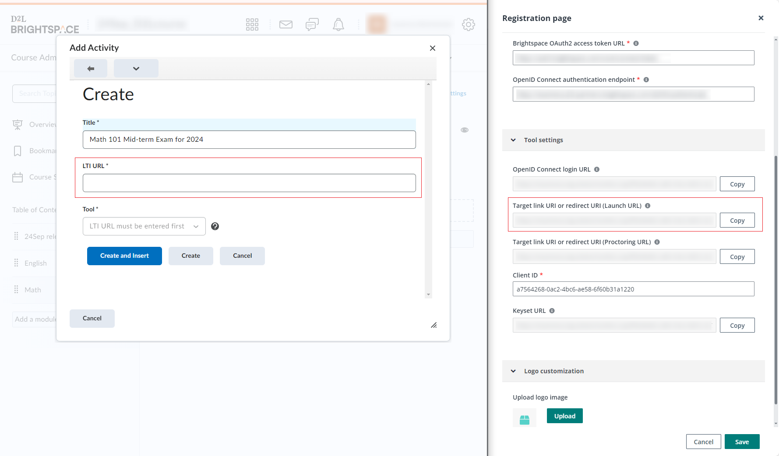Click Cancel next to the Create button

242,256
